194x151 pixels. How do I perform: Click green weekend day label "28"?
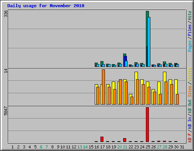165,147
